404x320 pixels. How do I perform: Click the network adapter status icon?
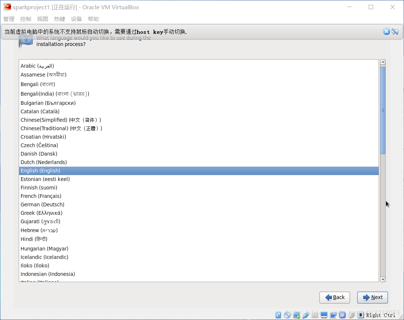pos(297,315)
